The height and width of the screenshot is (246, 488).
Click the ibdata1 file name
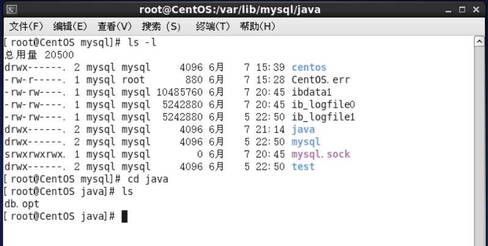pyautogui.click(x=311, y=92)
